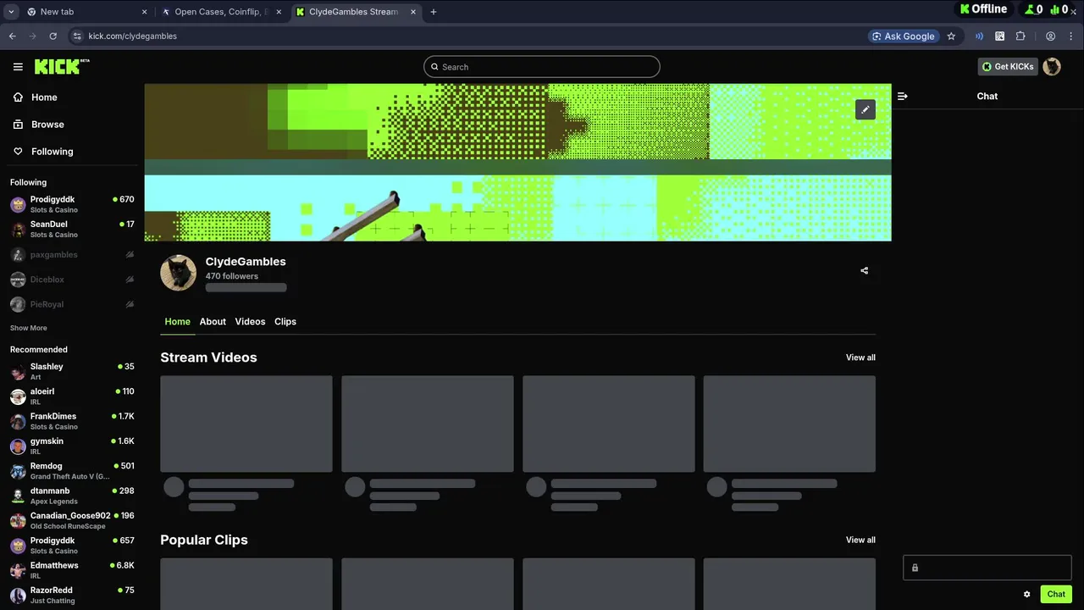
Task: Click the QR code extension icon
Action: tap(1000, 36)
